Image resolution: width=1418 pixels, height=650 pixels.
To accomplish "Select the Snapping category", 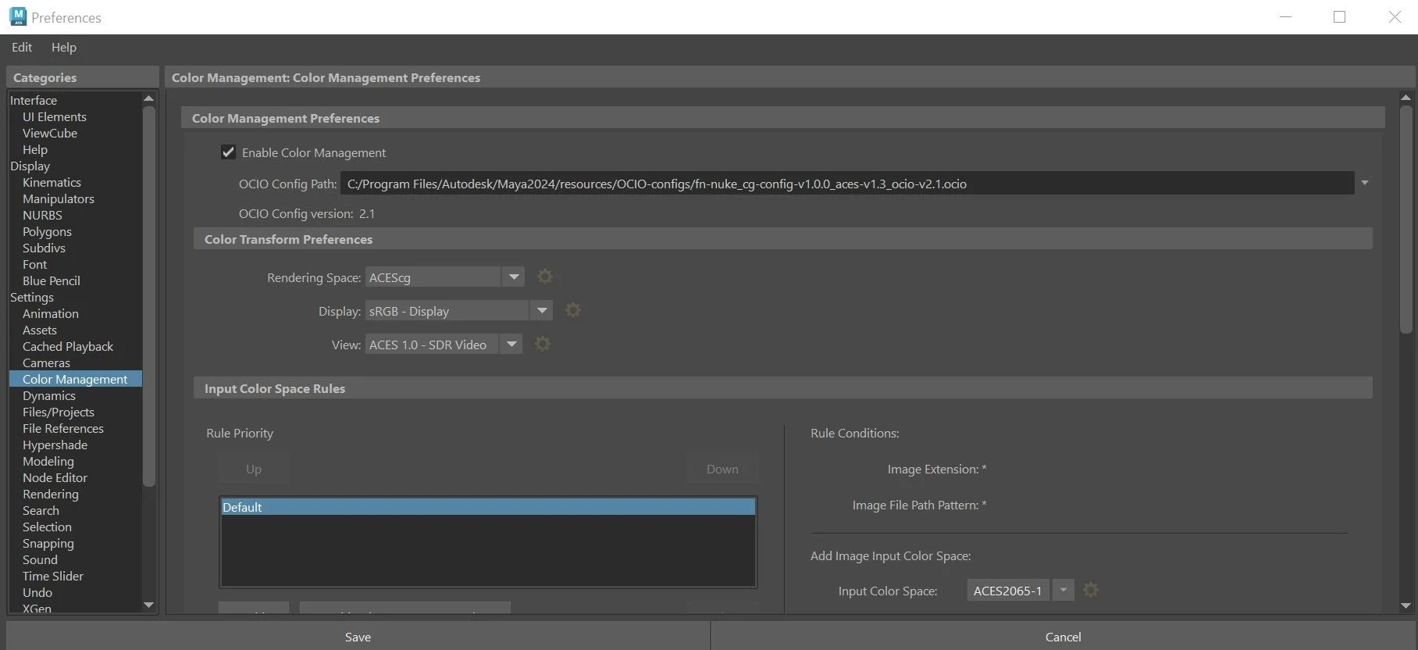I will point(48,543).
